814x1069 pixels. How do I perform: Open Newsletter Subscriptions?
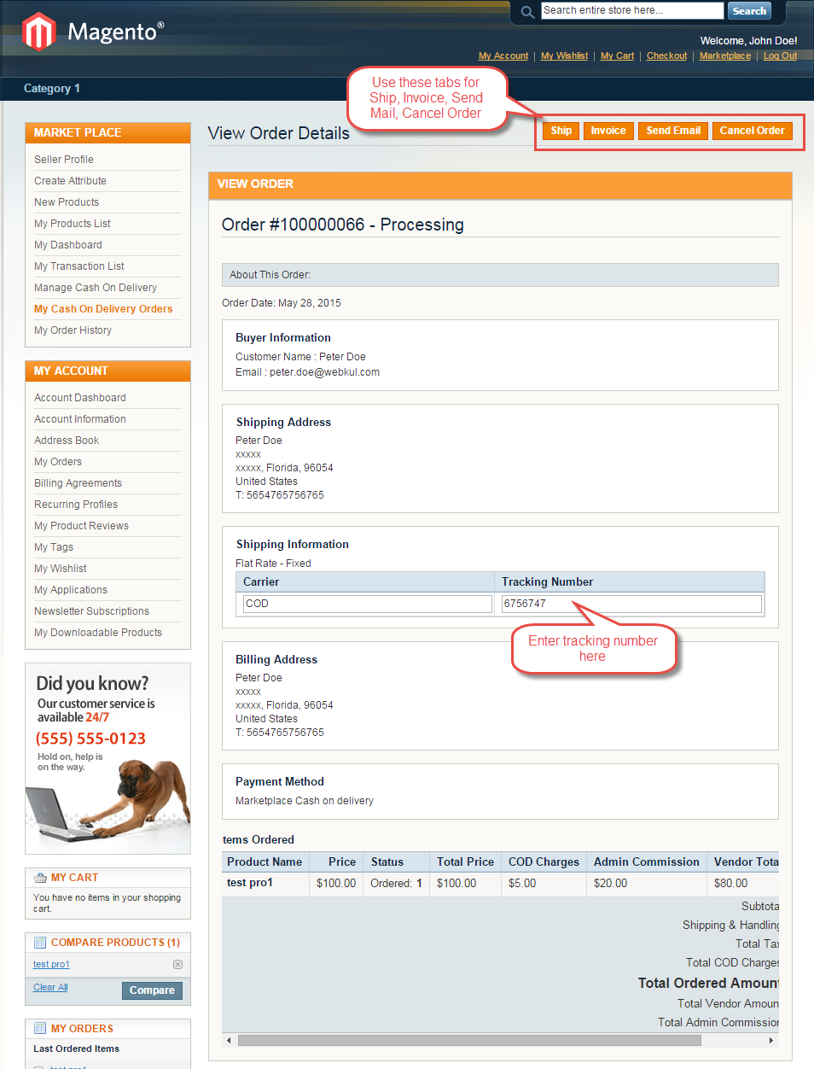91,611
